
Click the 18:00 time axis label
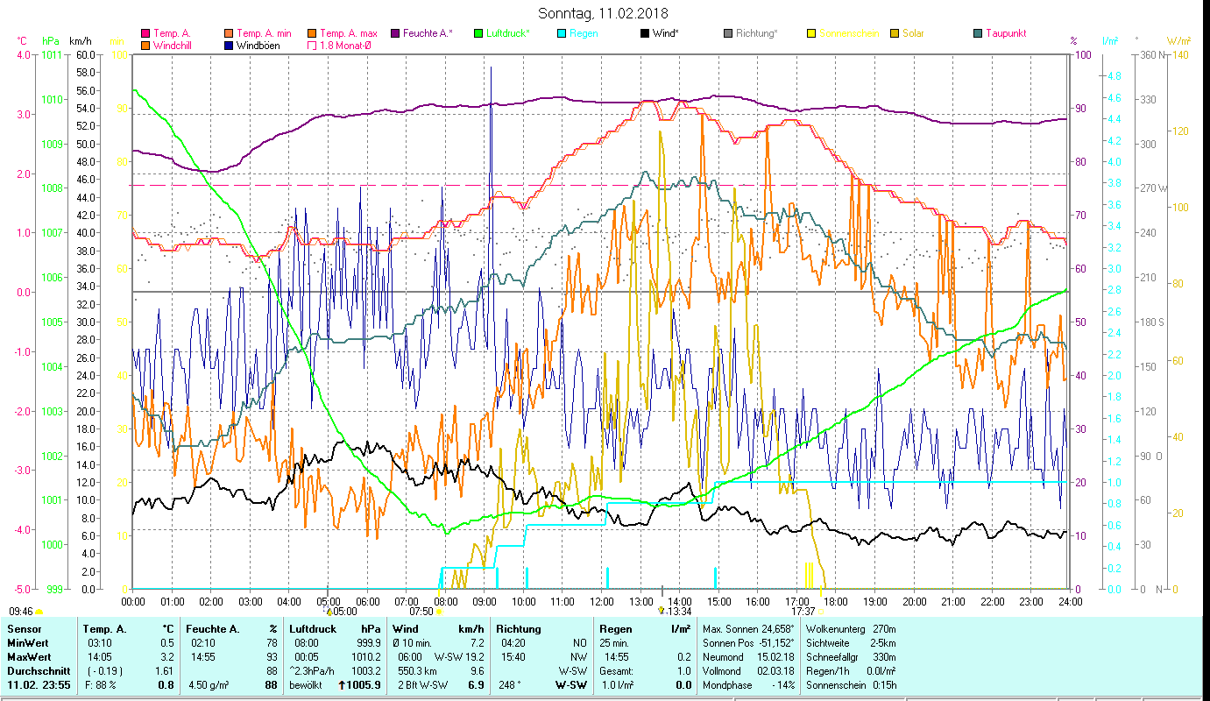point(836,602)
